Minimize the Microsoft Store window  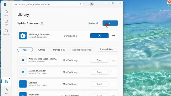[x=106, y=3]
